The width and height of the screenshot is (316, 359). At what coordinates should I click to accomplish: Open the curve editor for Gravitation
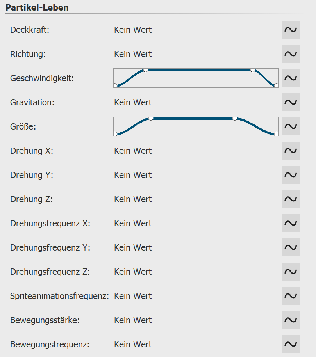point(291,102)
